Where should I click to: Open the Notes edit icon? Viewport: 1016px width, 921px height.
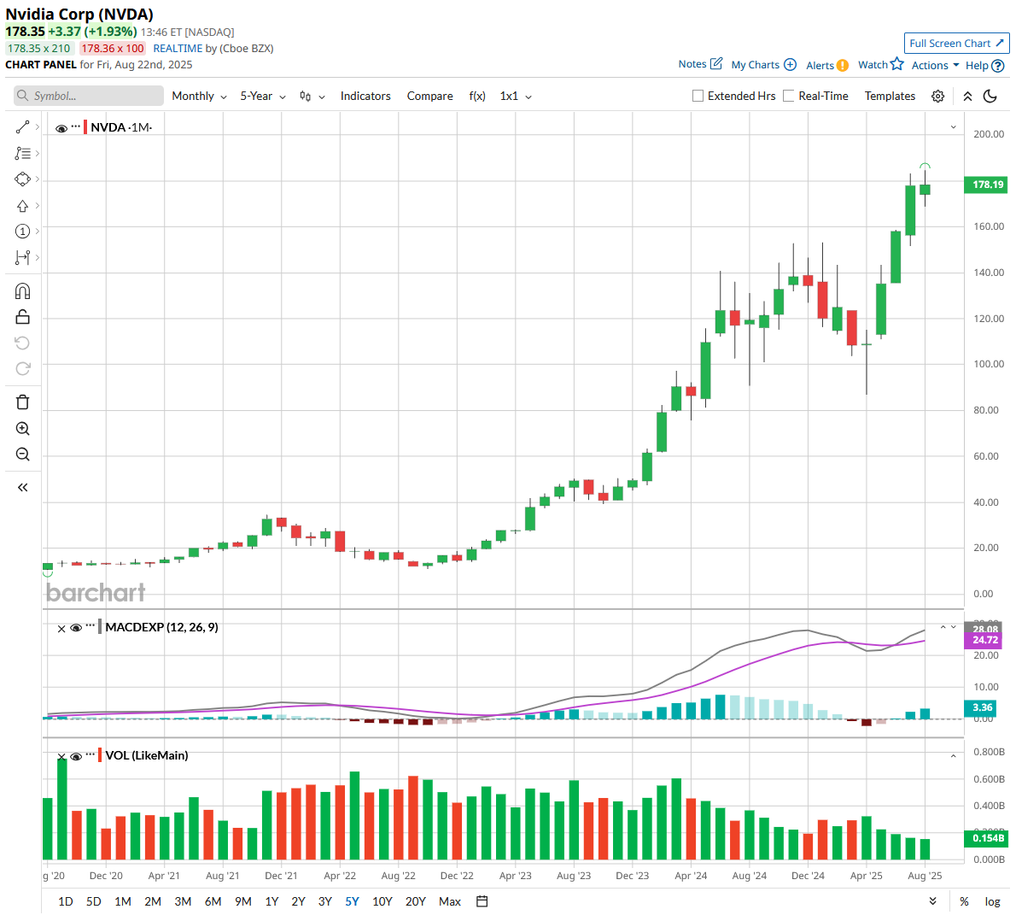pos(716,63)
